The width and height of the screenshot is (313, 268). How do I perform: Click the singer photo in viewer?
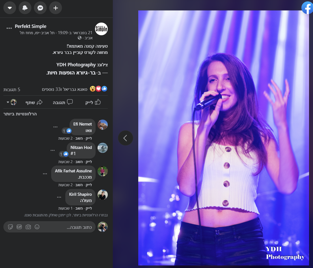223,138
